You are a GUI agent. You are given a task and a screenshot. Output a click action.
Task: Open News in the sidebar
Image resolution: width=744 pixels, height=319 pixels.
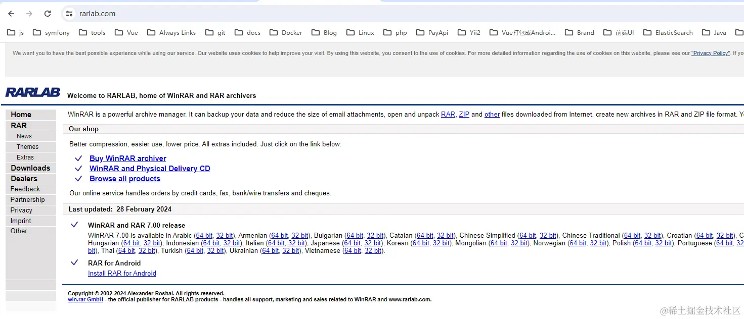pyautogui.click(x=24, y=136)
